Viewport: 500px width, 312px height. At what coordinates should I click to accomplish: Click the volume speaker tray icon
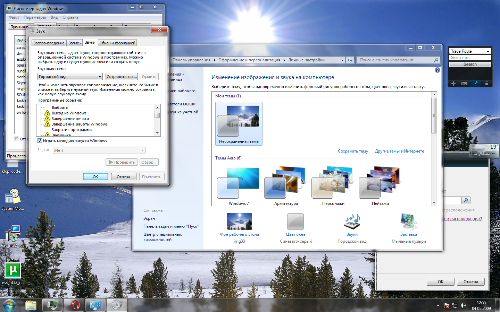click(x=463, y=305)
